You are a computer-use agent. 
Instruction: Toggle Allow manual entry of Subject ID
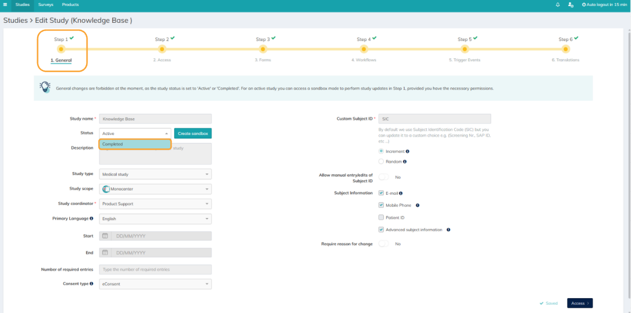point(384,177)
